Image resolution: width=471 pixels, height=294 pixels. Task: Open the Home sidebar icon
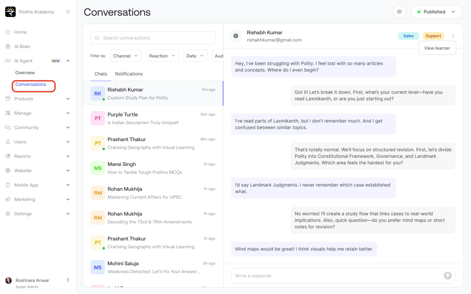(x=8, y=32)
